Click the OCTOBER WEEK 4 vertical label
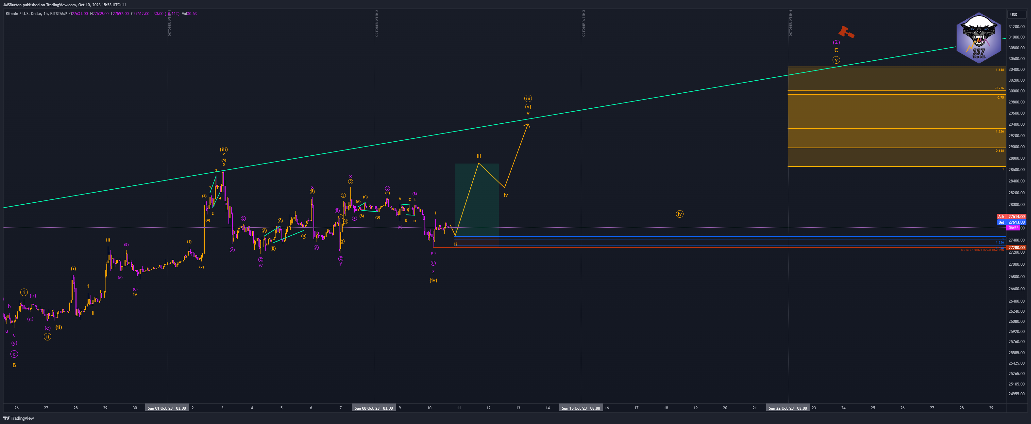 click(x=790, y=24)
